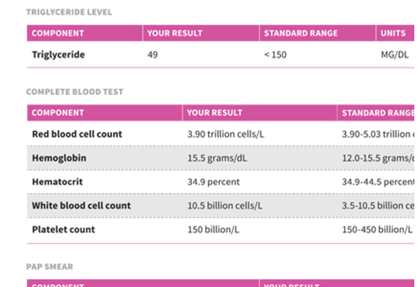Click the MG/DL unit cell
Viewport: 417px width, 287px height.
click(x=395, y=55)
